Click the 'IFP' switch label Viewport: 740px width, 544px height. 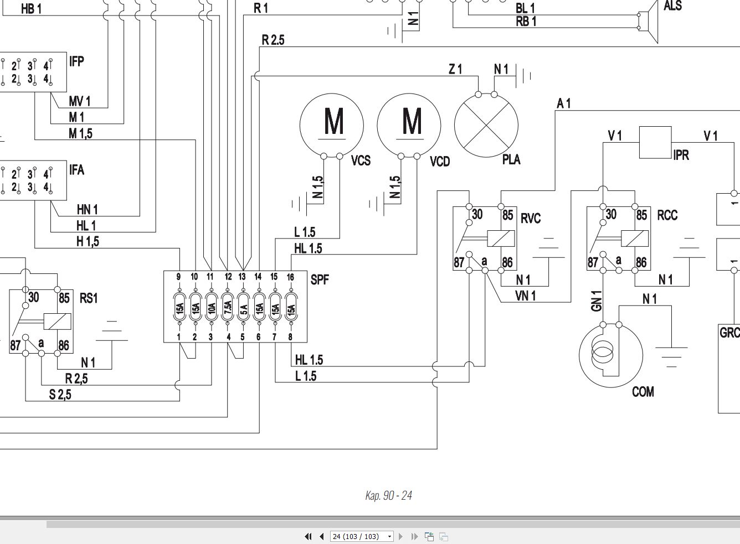[x=76, y=61]
